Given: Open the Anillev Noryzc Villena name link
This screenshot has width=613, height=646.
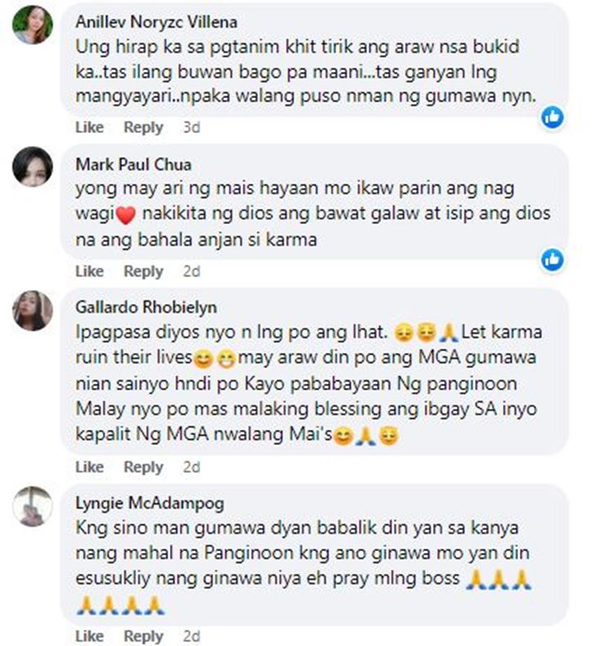Looking at the screenshot, I should tap(156, 22).
